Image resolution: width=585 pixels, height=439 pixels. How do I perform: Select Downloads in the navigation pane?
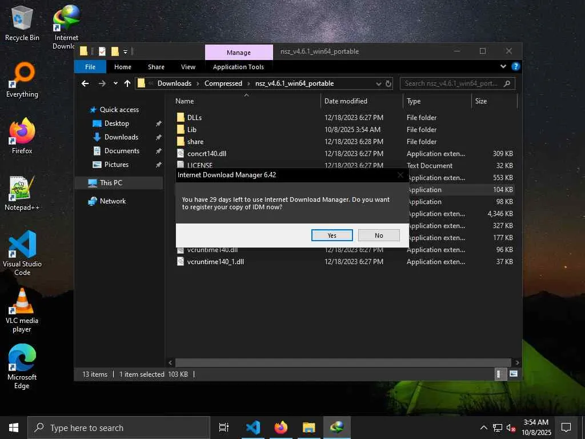click(x=121, y=137)
